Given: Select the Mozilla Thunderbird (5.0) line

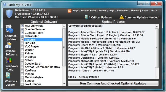Looking at the screenshot, I should click(x=104, y=42).
